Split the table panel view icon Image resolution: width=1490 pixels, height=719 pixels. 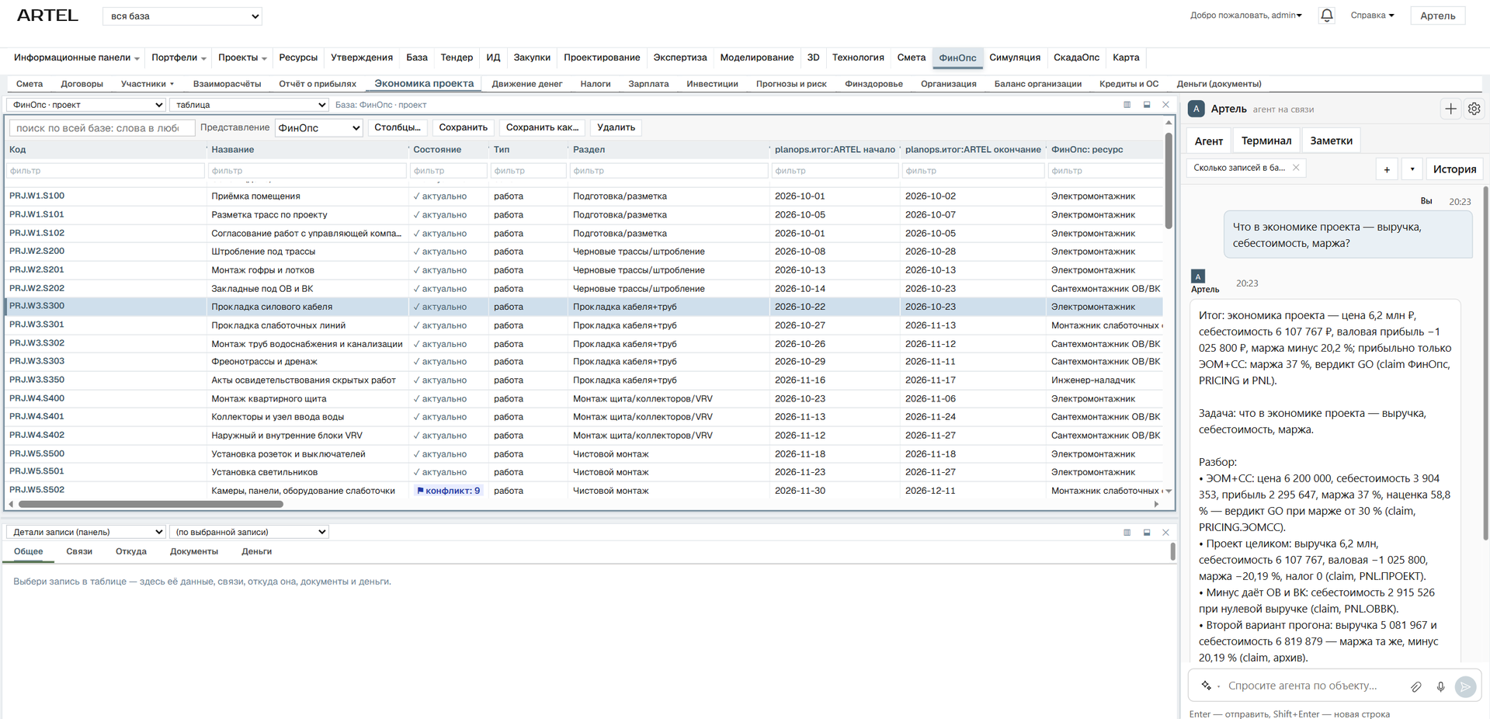coord(1127,105)
